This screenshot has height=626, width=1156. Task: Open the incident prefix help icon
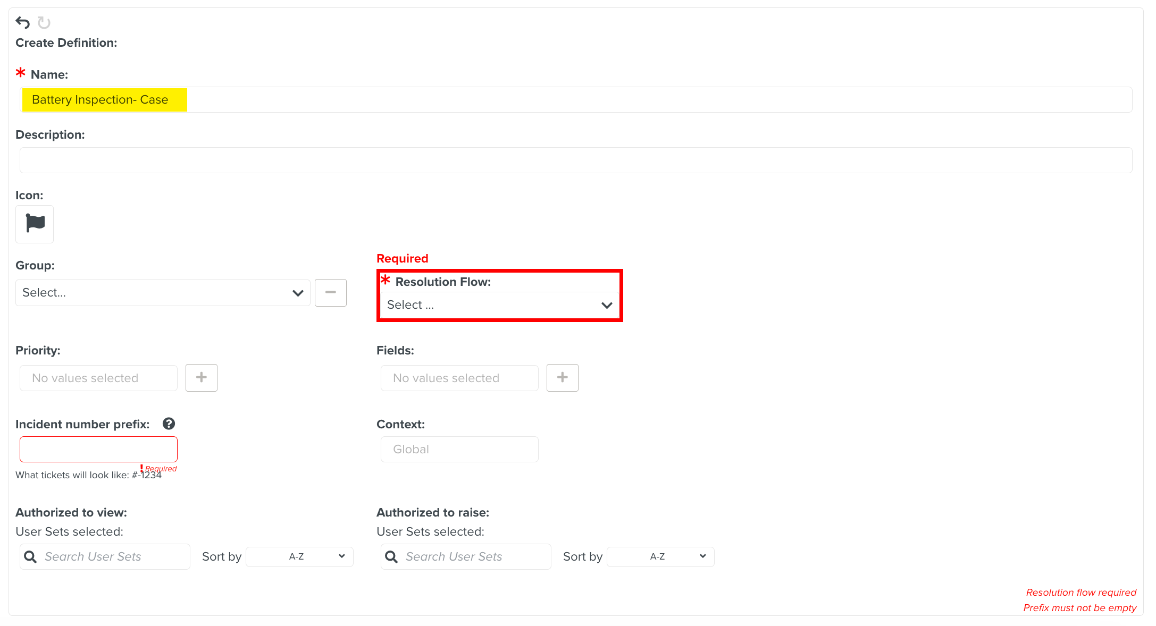pyautogui.click(x=169, y=424)
